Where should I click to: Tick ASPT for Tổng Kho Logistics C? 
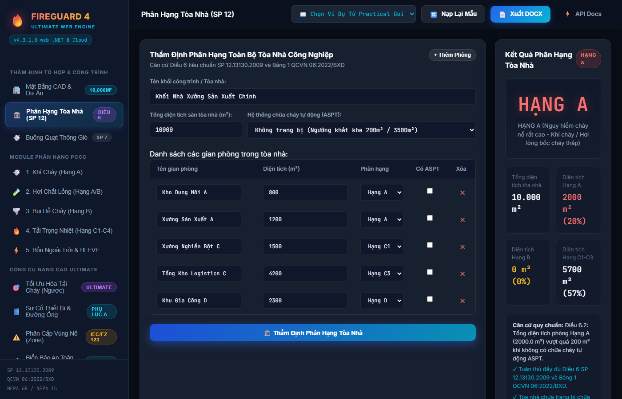(430, 272)
